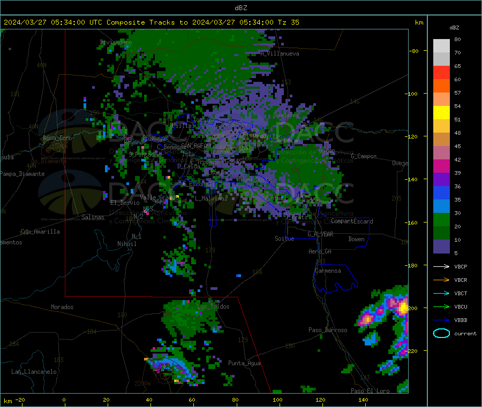Click the 'L_Malvinas' map label
This screenshot has height=407, width=482.
[211, 198]
